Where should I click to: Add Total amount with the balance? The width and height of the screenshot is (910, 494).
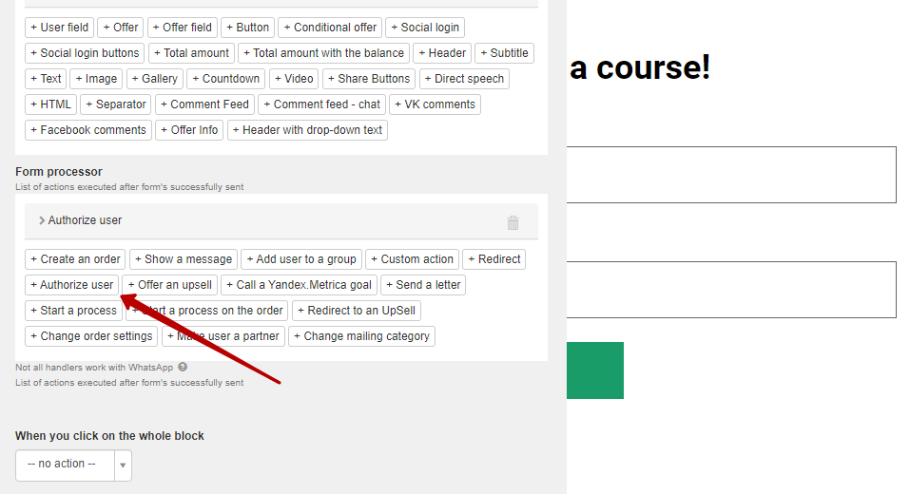pos(324,53)
